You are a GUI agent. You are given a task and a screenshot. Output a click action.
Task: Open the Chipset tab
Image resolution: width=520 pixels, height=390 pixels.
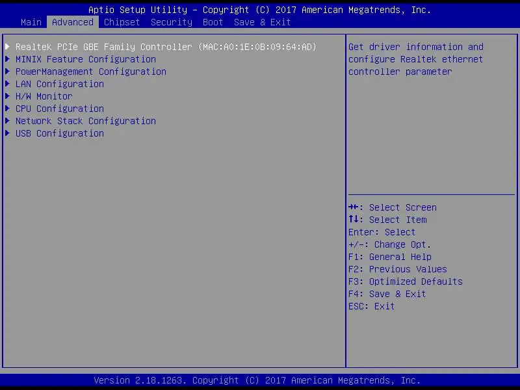(122, 22)
